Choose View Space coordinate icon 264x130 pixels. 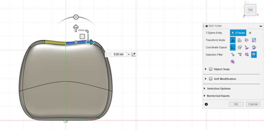click(240, 47)
